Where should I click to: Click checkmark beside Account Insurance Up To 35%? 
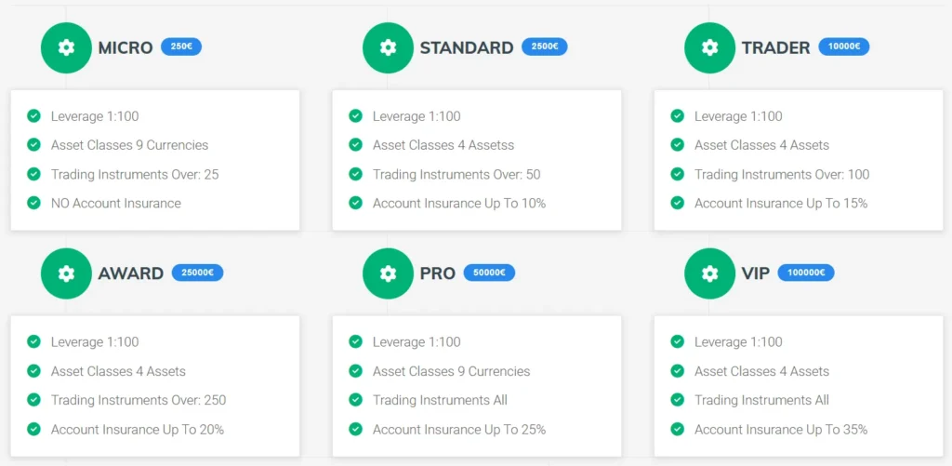678,429
